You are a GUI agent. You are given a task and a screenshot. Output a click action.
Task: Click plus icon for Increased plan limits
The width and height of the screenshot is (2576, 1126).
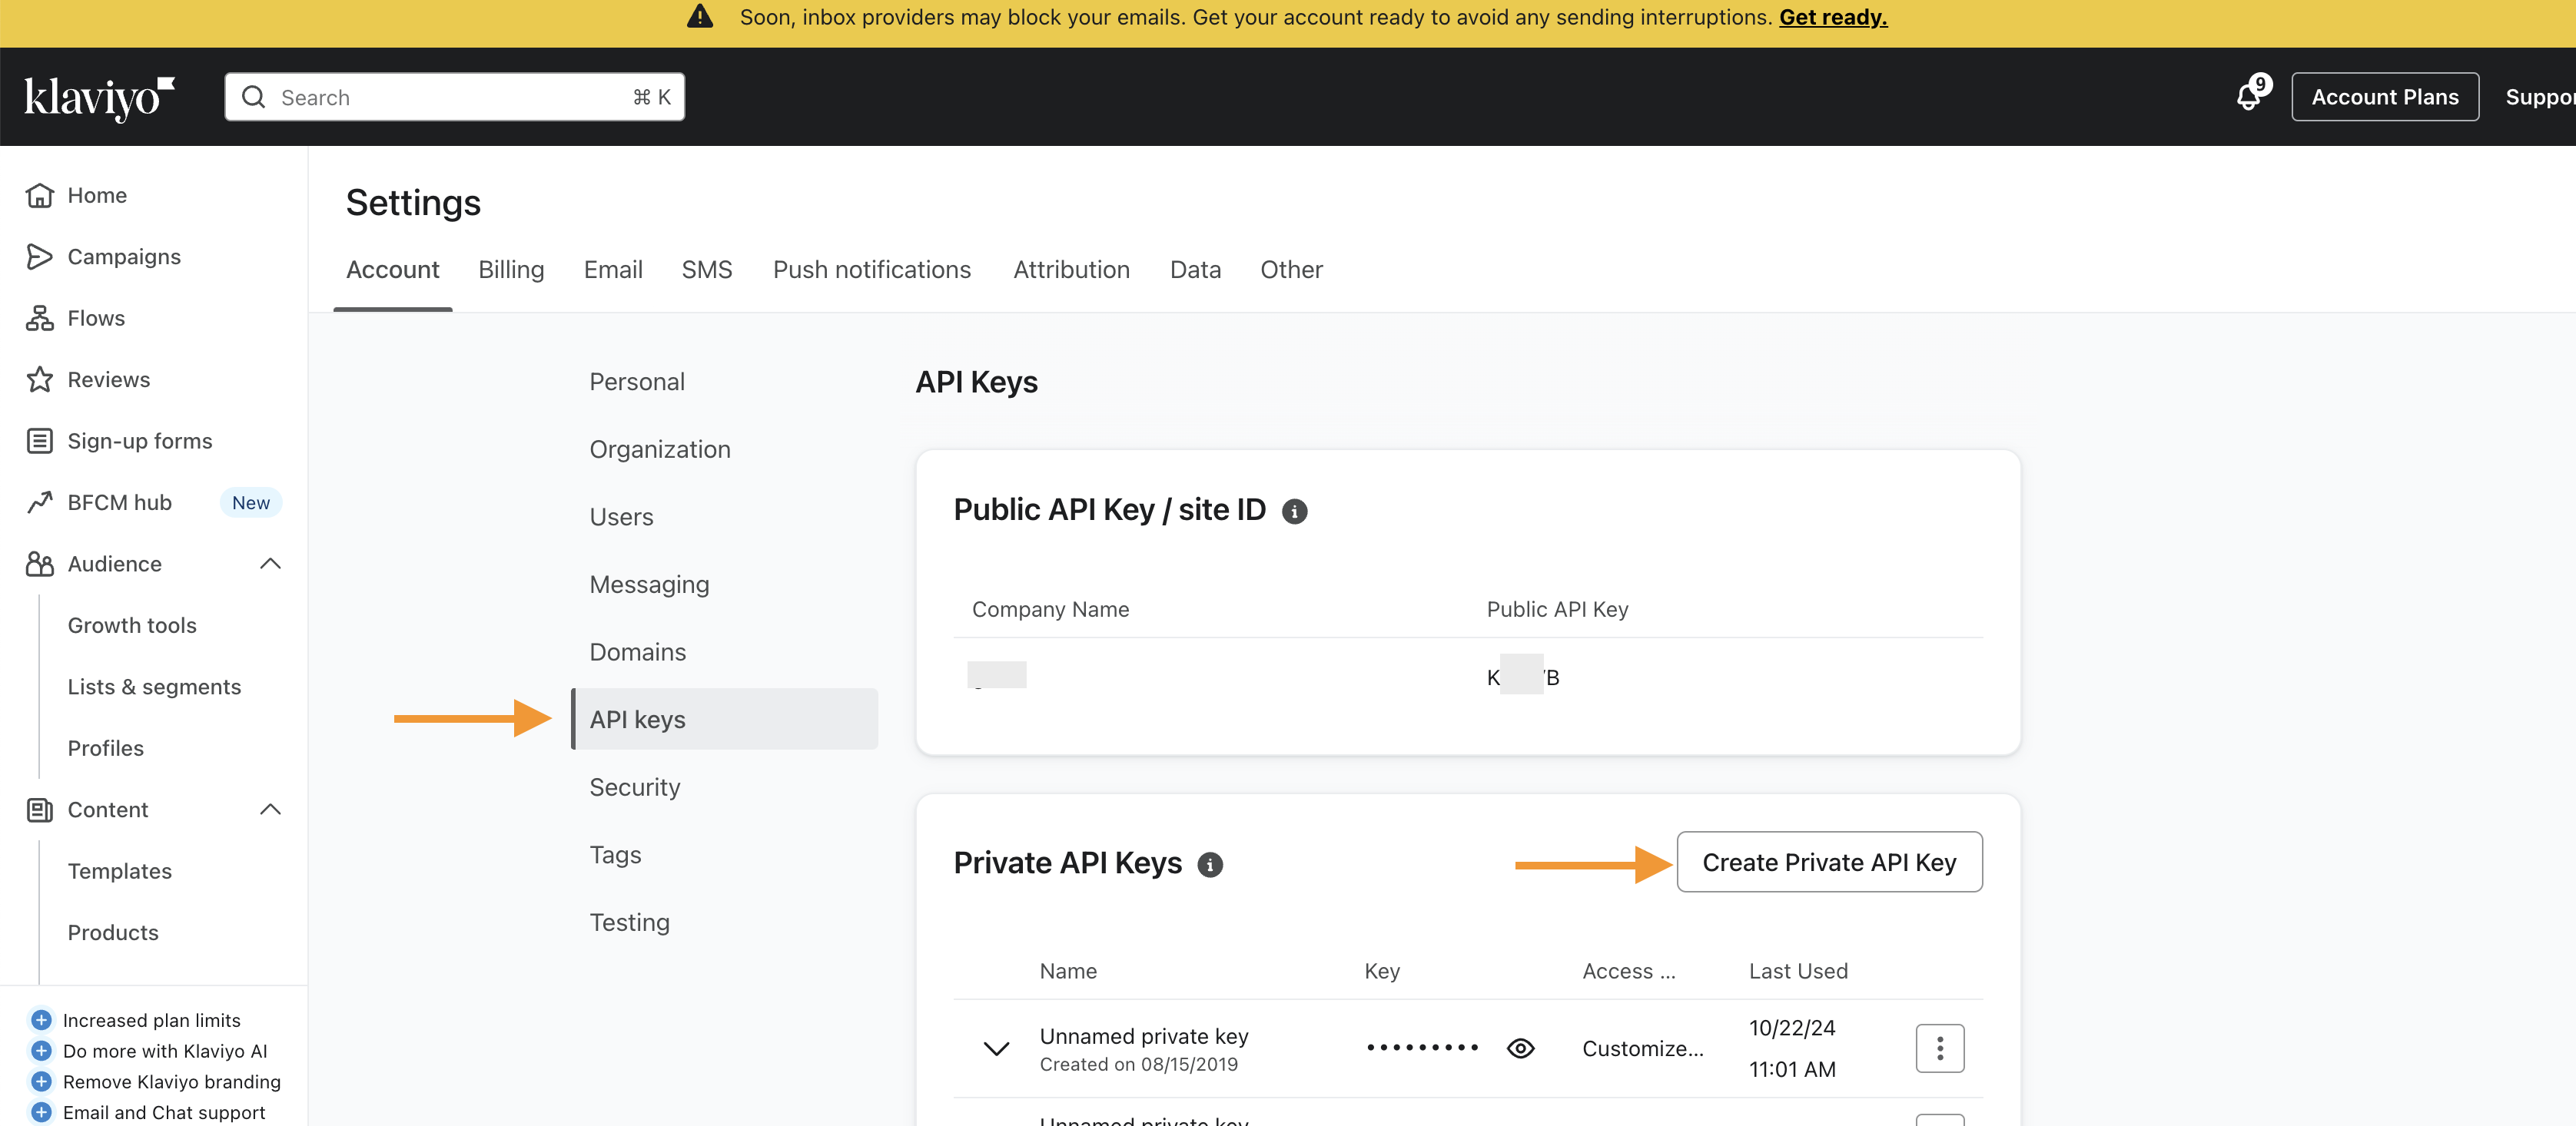(41, 1020)
